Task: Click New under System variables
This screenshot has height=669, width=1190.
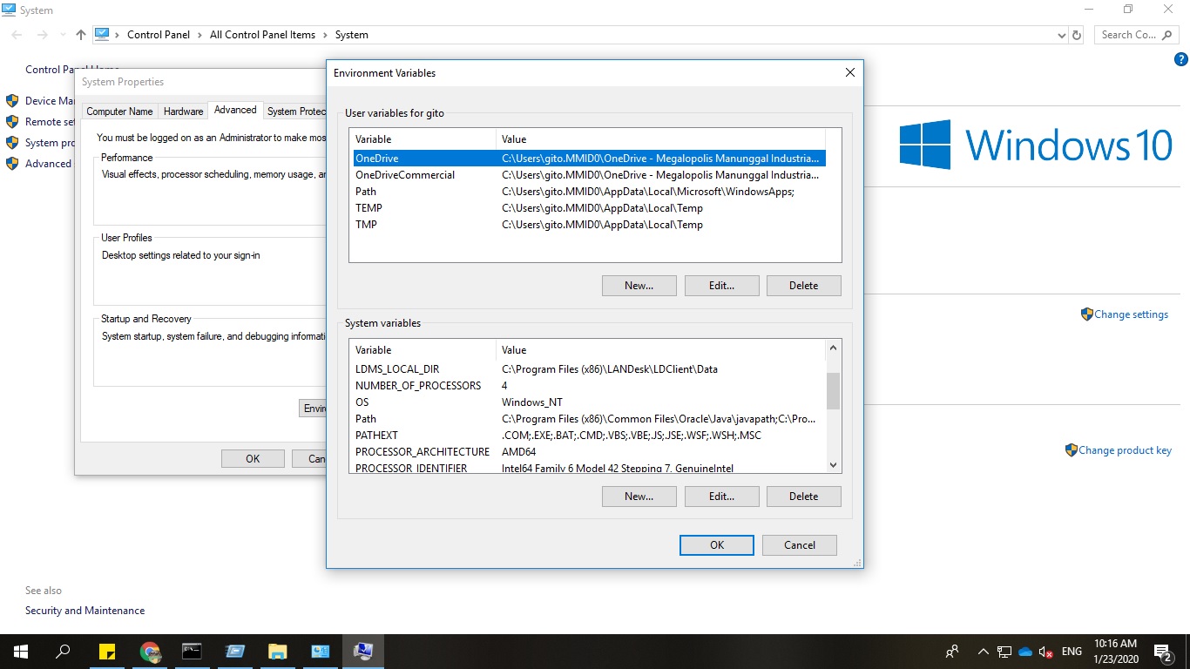Action: tap(639, 497)
